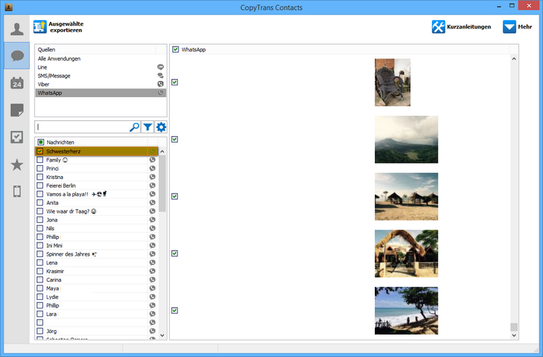Click the magnifier search icon
543x357 pixels.
[x=134, y=127]
